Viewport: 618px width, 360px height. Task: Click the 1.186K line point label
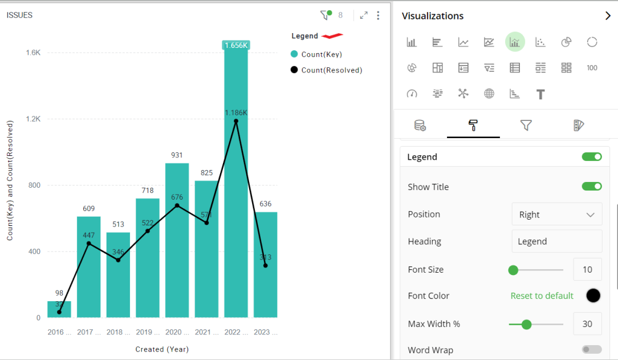pos(236,113)
